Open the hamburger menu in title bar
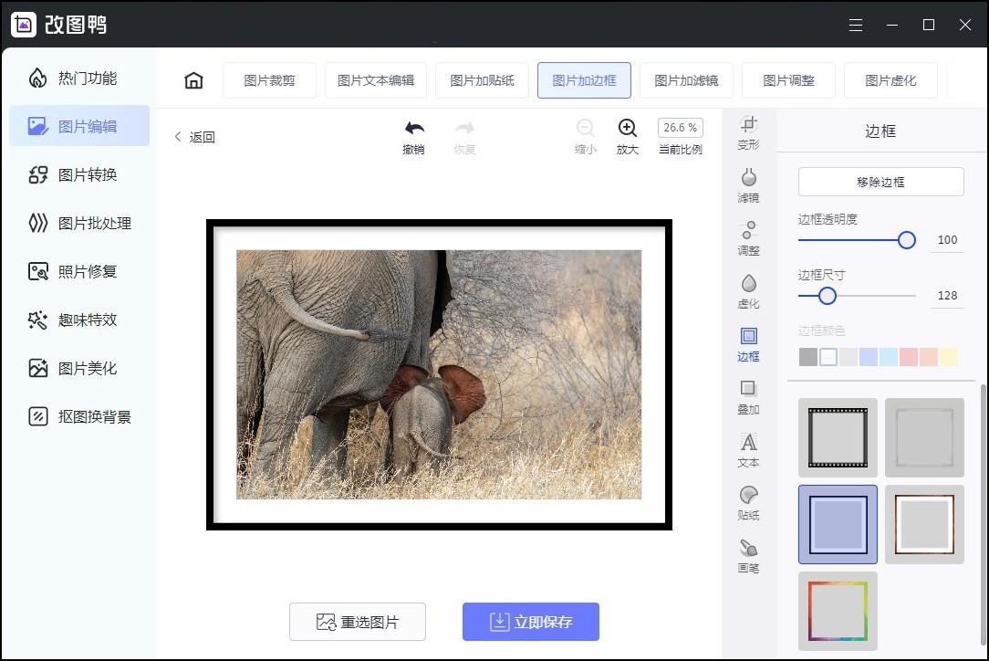The width and height of the screenshot is (989, 661). (855, 25)
